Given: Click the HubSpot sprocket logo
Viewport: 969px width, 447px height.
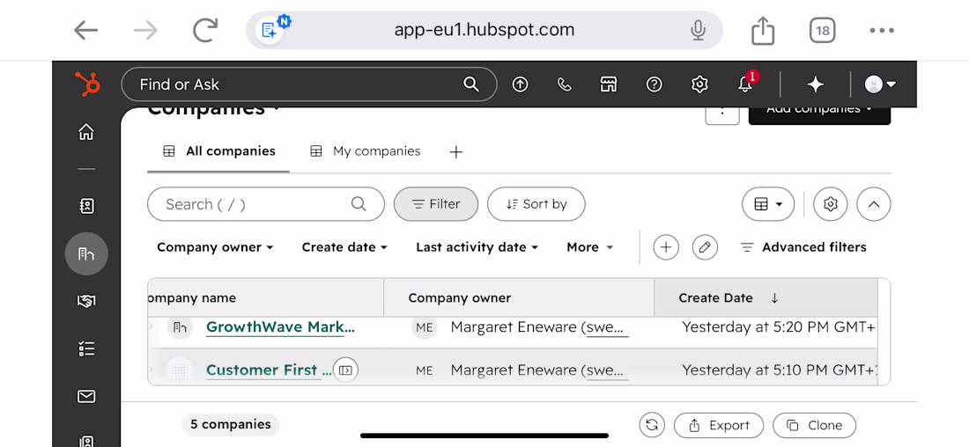Looking at the screenshot, I should coord(86,84).
